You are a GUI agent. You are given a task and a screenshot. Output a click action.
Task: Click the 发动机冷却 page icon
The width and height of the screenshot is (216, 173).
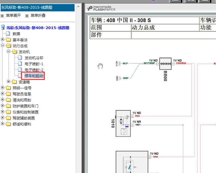20,58
